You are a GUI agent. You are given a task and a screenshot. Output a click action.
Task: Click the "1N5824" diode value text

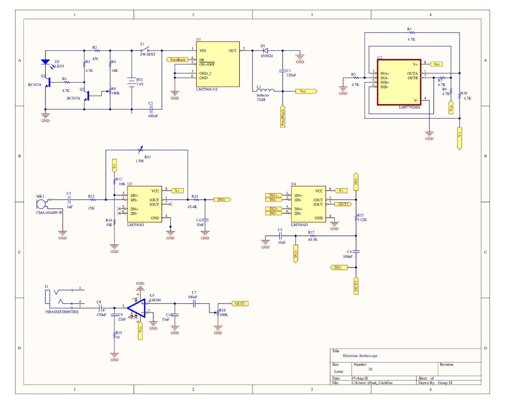point(267,56)
